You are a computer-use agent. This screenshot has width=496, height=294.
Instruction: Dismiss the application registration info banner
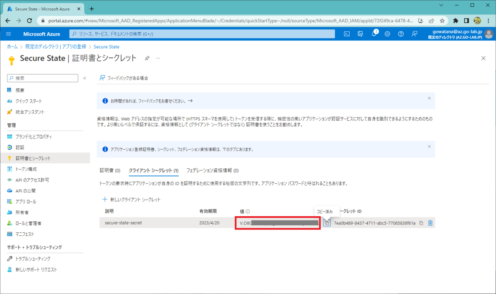(429, 146)
